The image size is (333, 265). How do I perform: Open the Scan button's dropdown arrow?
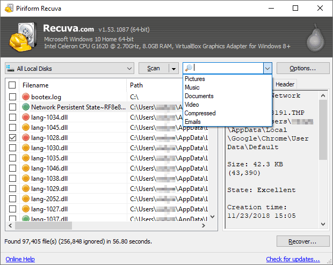[173, 69]
